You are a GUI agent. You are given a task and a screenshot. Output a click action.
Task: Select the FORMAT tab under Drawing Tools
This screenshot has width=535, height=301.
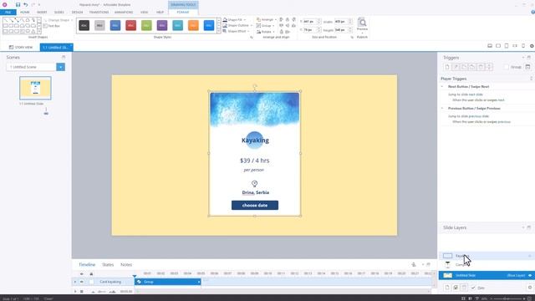(x=183, y=12)
